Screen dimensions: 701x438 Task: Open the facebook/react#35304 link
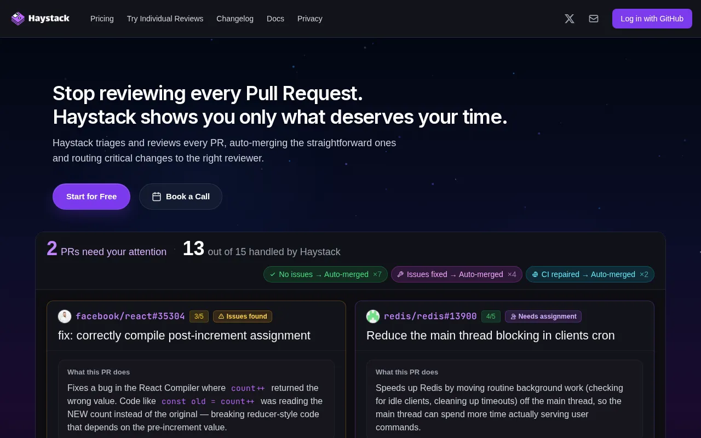(130, 316)
